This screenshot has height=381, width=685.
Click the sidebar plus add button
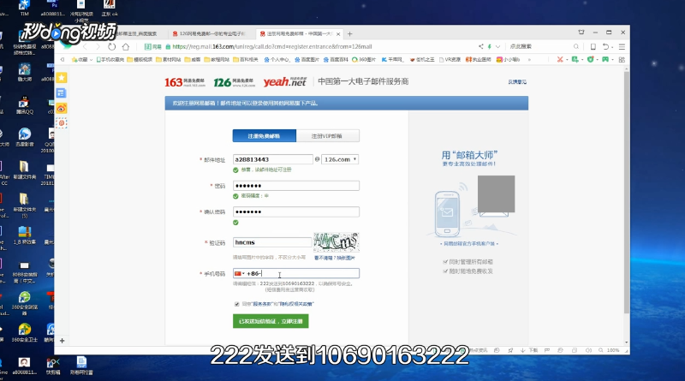[x=62, y=341]
